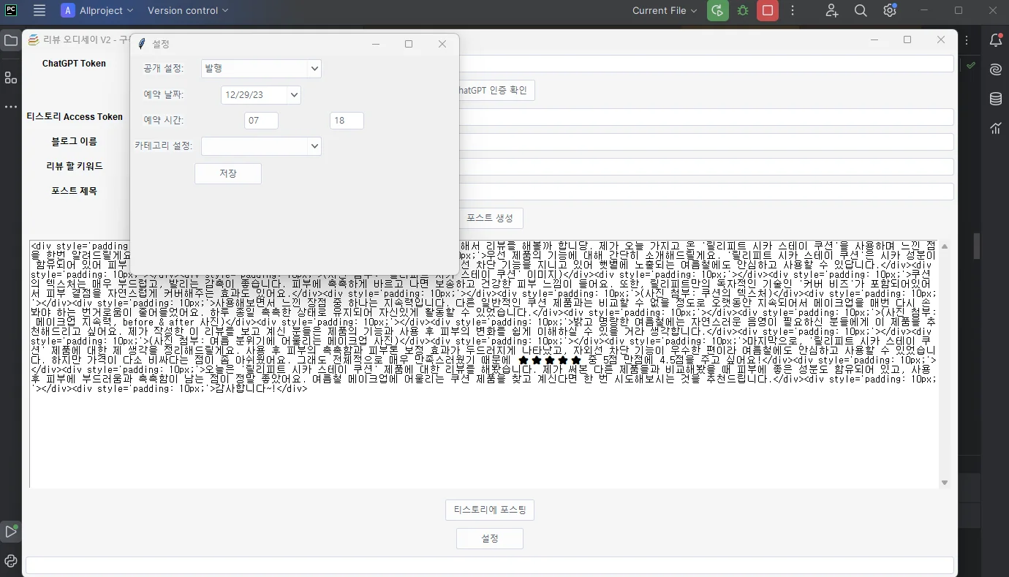Open editor tab options vertical dots
1009x577 pixels.
[967, 41]
